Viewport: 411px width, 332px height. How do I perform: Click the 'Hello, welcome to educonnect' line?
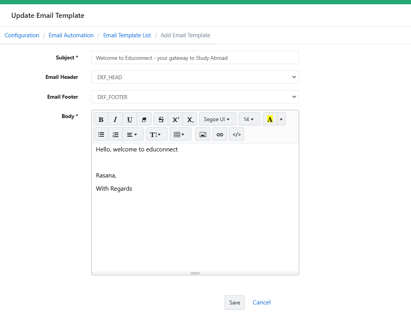137,149
